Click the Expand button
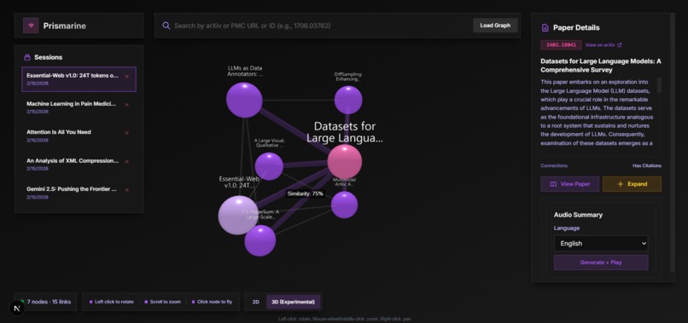This screenshot has width=688, height=323. [632, 184]
